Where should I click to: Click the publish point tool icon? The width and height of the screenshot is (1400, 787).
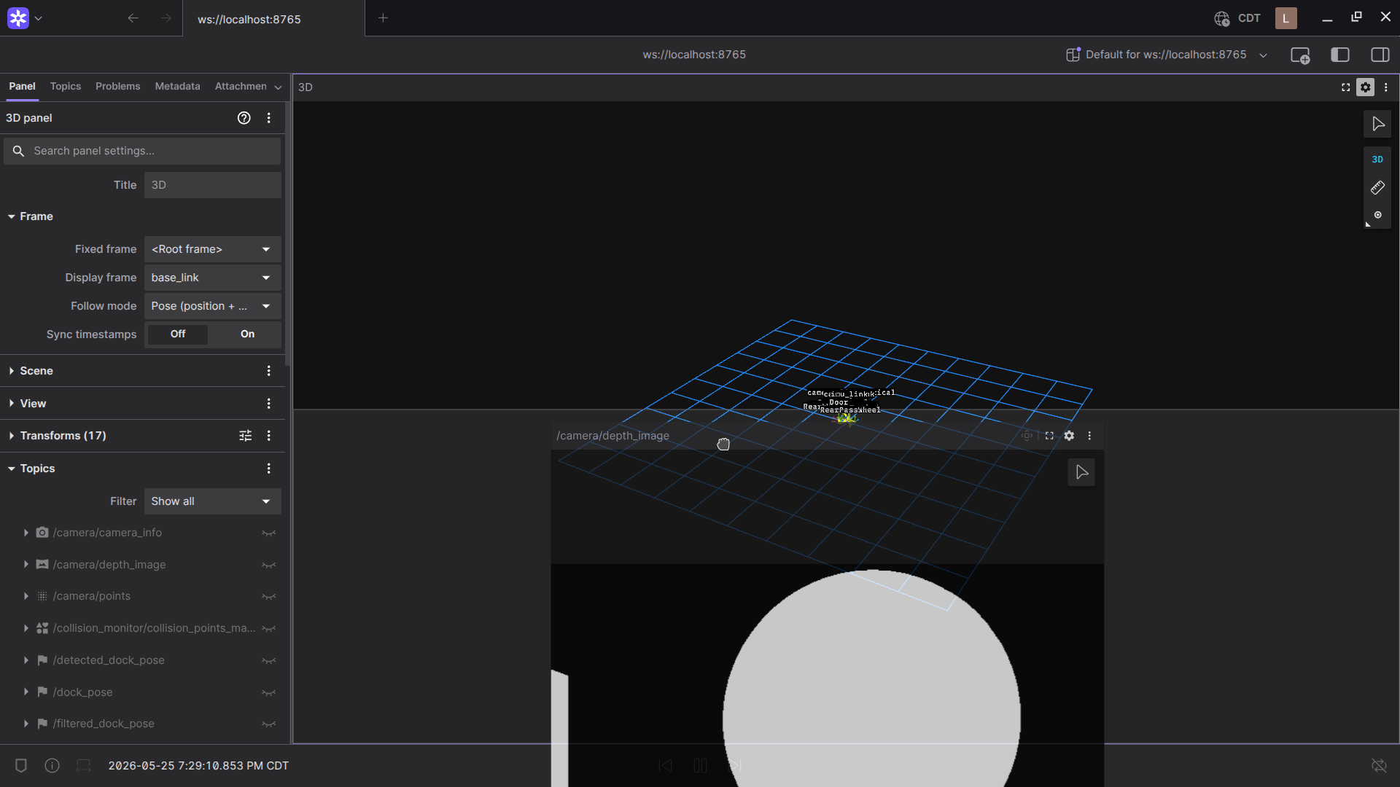point(1377,216)
